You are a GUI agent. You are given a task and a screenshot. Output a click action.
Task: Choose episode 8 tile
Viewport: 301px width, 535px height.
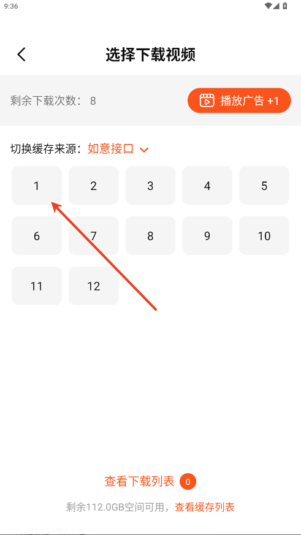pos(151,236)
